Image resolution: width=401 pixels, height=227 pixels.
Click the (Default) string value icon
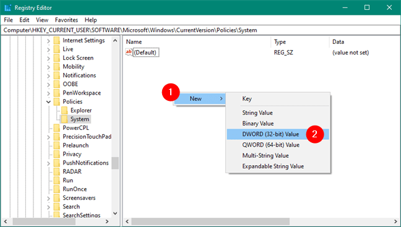(129, 52)
